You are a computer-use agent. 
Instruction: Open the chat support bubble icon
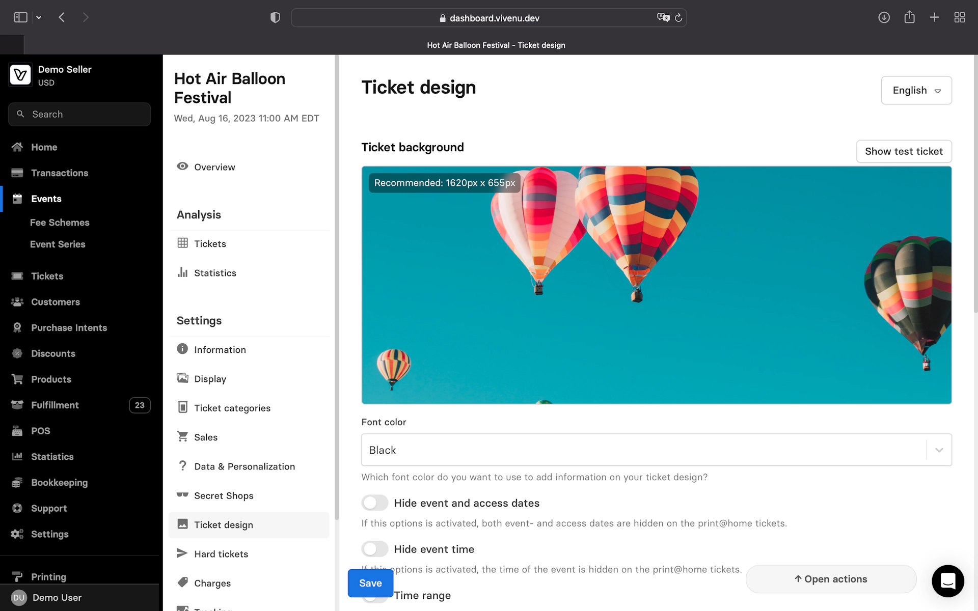tap(947, 580)
